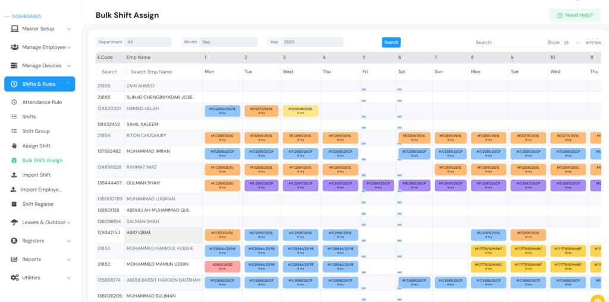Screen dimensions: 609x302
Task: Click the DASHBOARDS sidebar heading
Action: point(26,16)
